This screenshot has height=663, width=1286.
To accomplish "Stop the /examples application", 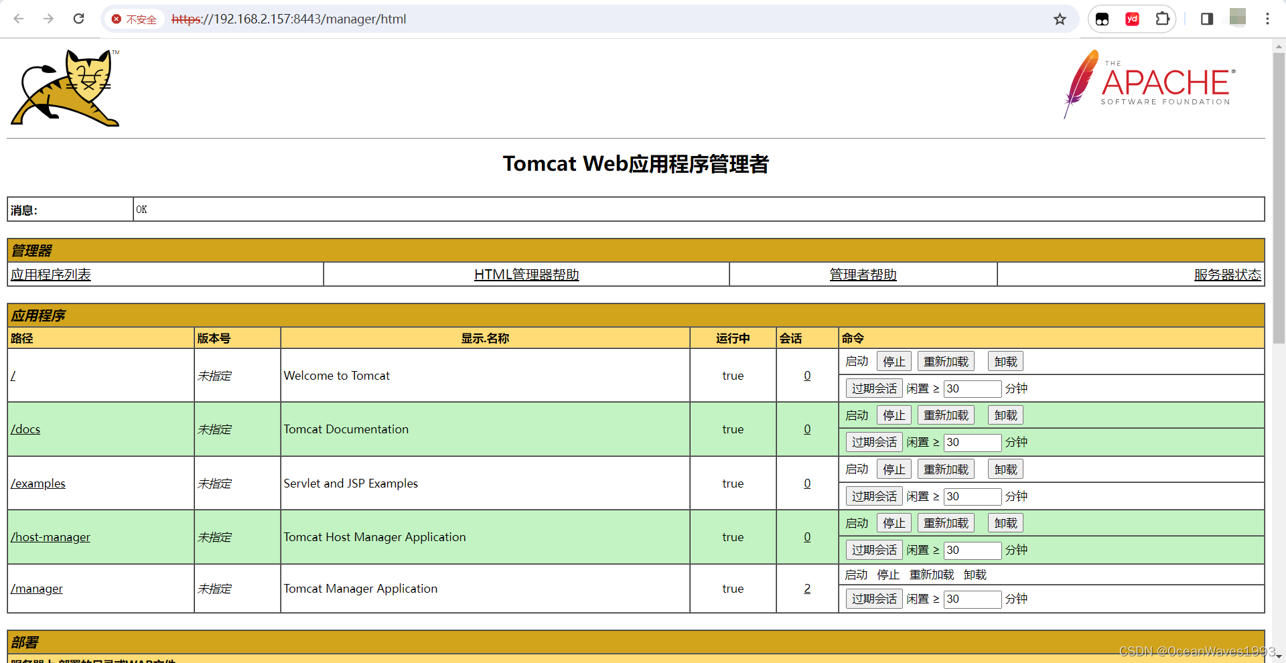I will pyautogui.click(x=894, y=469).
